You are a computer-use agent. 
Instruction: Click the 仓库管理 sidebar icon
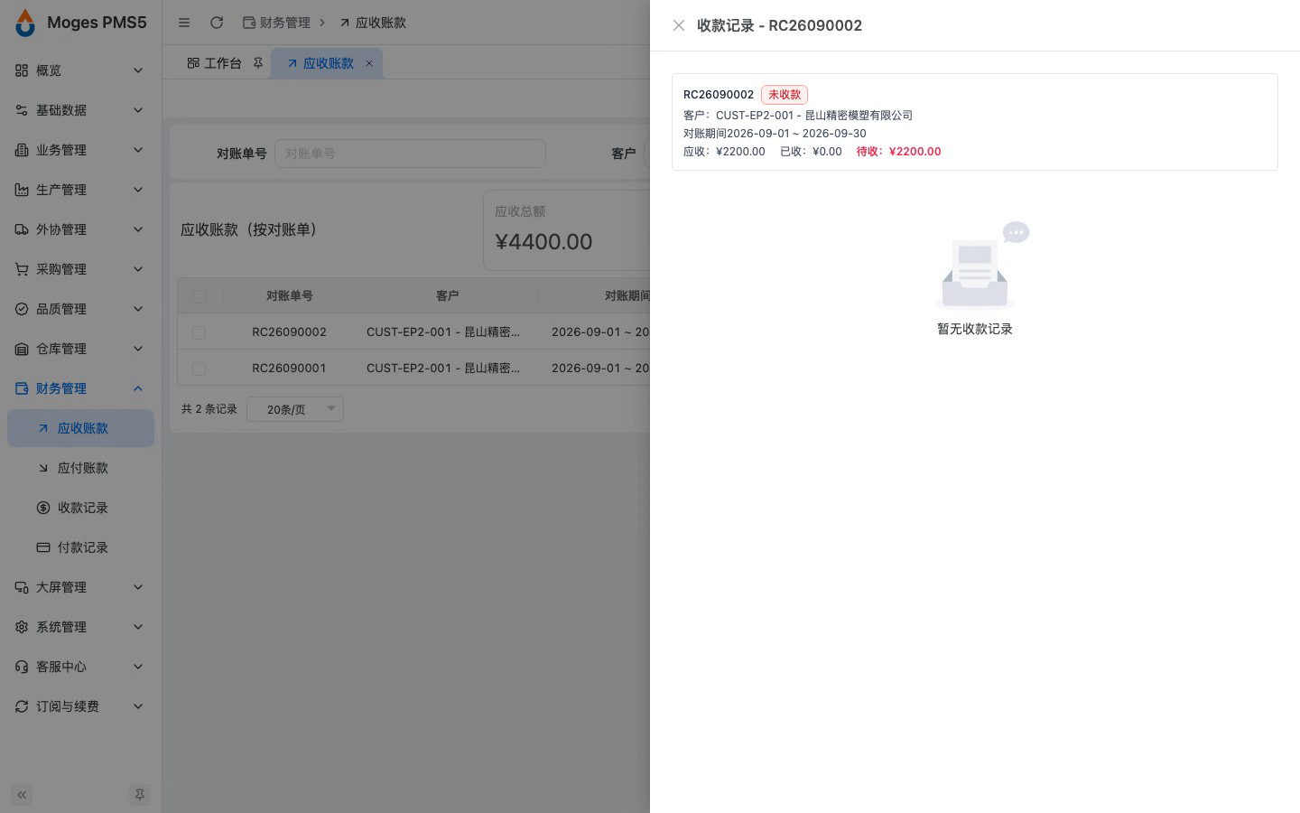[x=22, y=349]
